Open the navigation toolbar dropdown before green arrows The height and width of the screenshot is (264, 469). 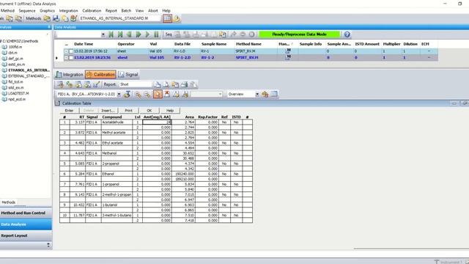coord(103,34)
